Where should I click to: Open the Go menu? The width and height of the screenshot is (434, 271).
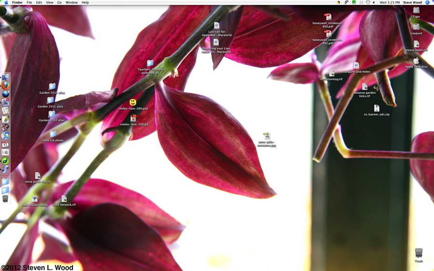pos(59,2)
